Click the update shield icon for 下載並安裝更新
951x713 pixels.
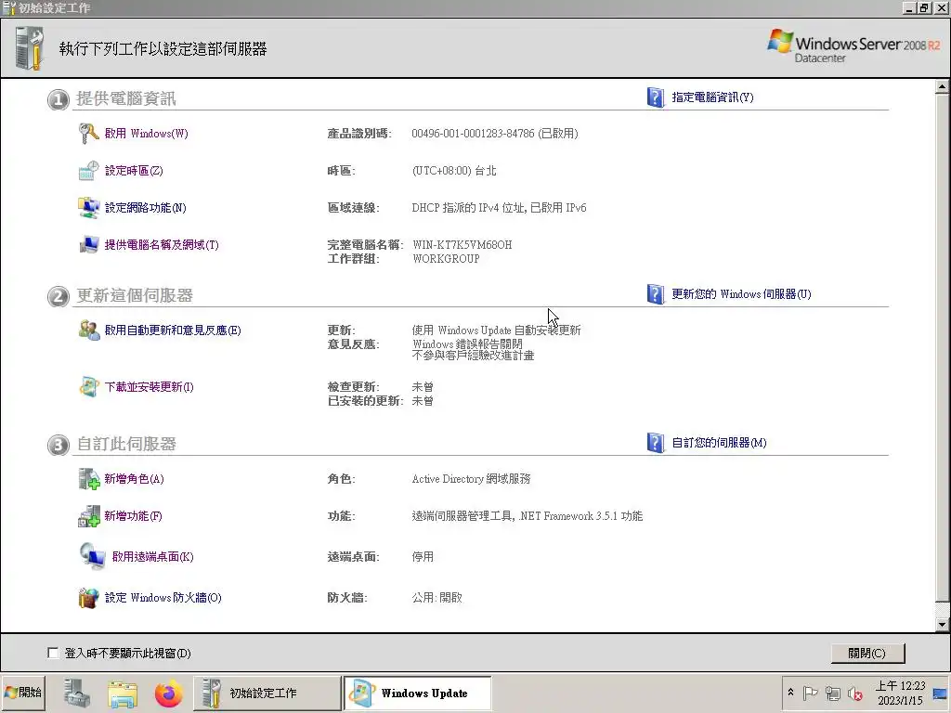point(88,387)
